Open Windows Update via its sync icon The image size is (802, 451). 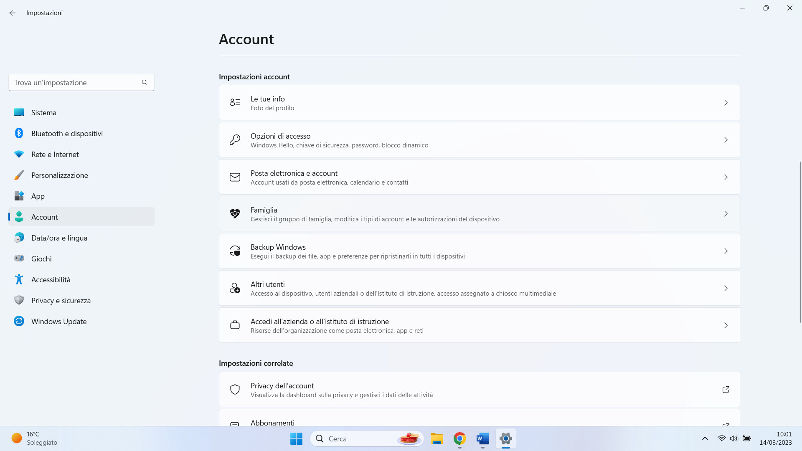(x=19, y=321)
